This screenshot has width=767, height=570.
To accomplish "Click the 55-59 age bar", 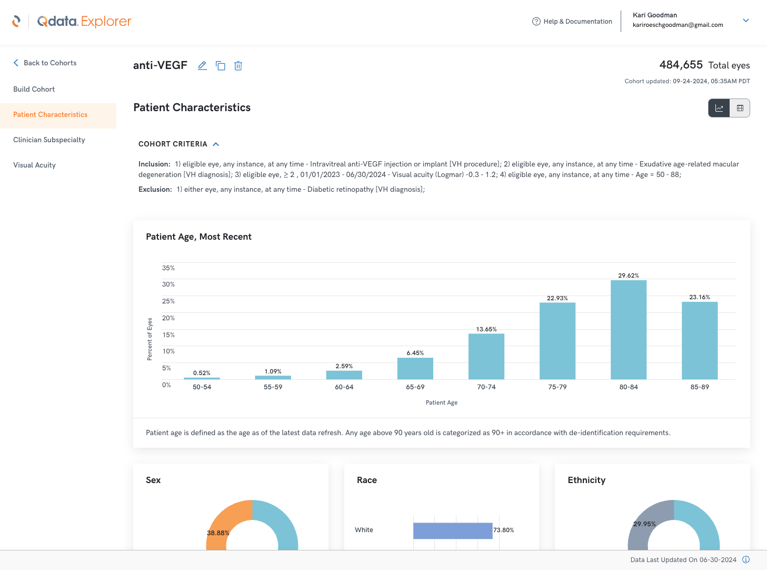I will 273,377.
